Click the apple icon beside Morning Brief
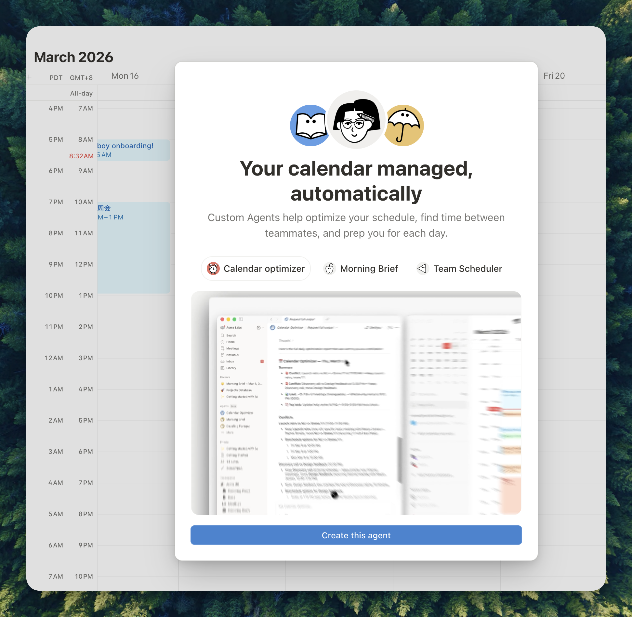The width and height of the screenshot is (632, 617). pyautogui.click(x=330, y=269)
